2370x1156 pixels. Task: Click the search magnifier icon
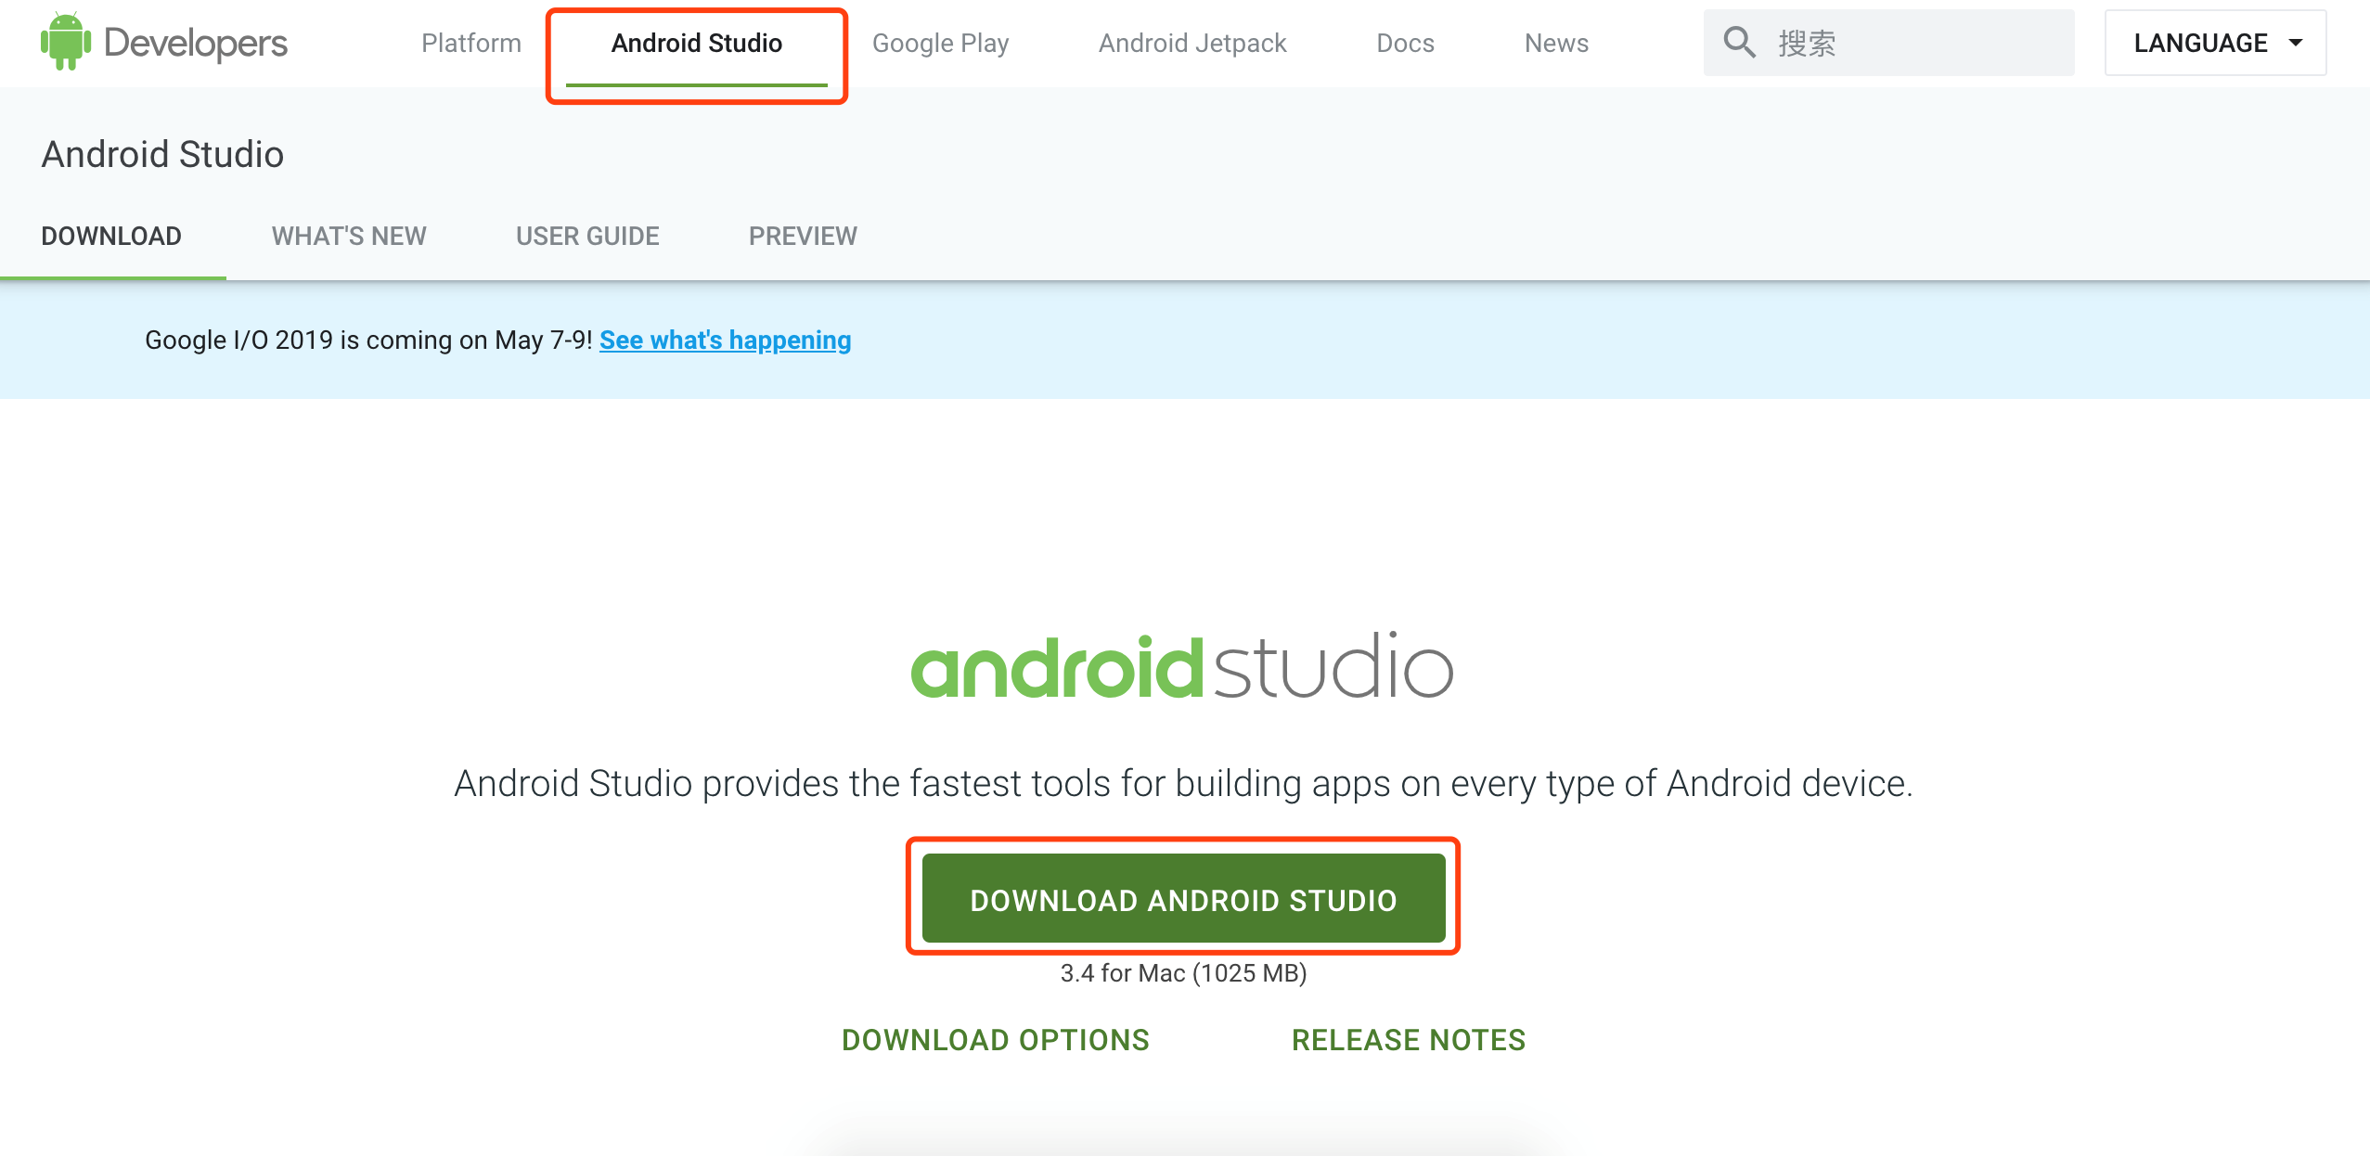tap(1739, 43)
